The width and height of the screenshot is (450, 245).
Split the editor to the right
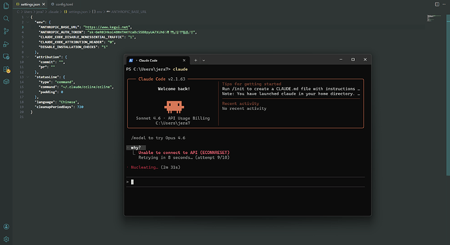437,5
